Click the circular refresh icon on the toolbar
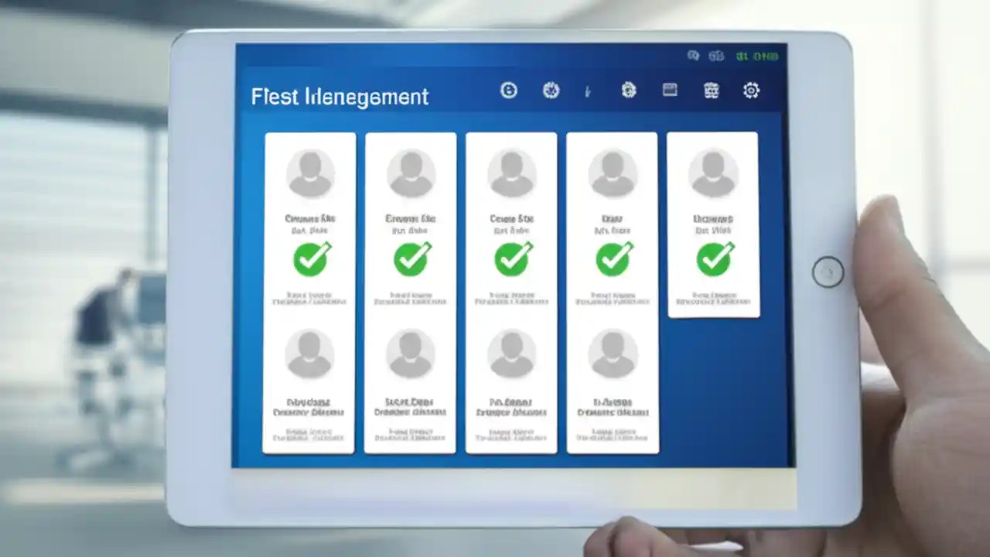This screenshot has height=557, width=990. [509, 91]
